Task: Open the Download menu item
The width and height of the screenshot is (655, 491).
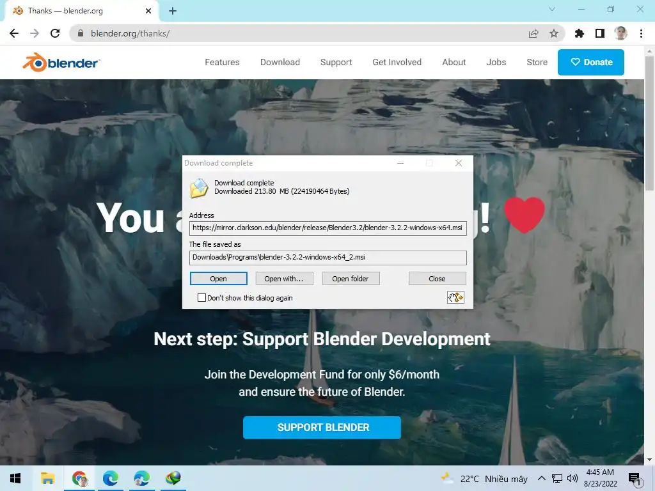Action: 280,62
